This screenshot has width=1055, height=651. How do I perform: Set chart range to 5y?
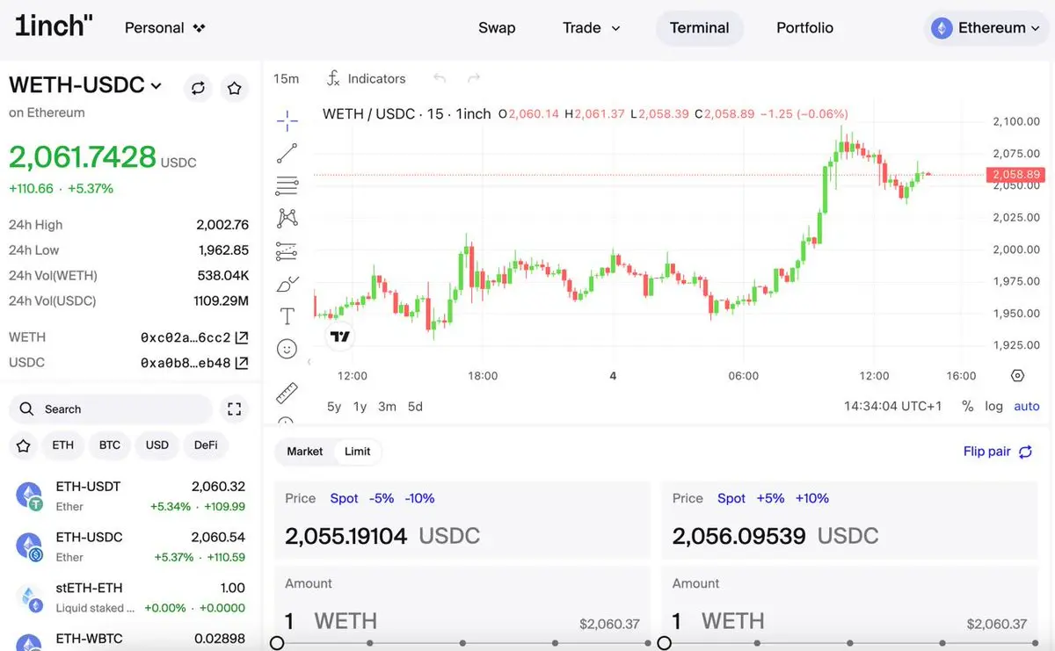click(x=334, y=407)
